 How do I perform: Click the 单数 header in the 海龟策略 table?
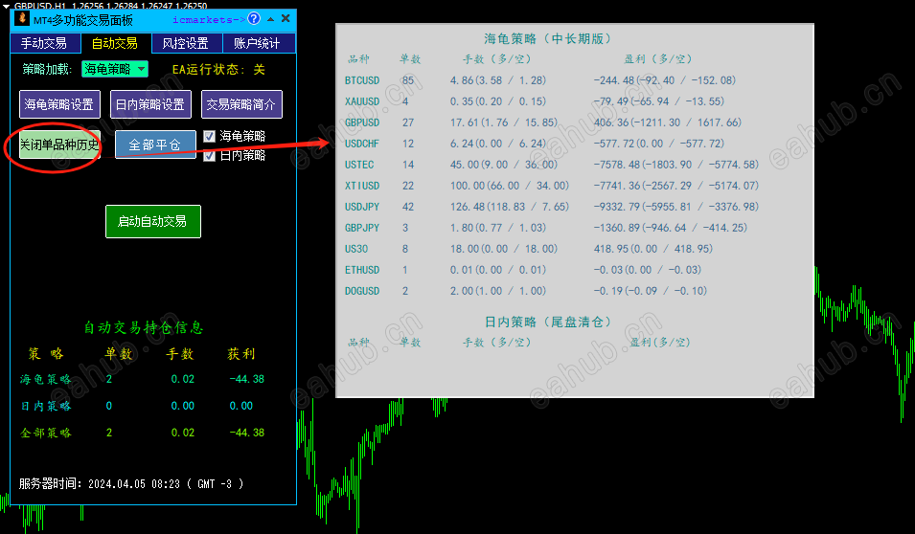click(410, 59)
